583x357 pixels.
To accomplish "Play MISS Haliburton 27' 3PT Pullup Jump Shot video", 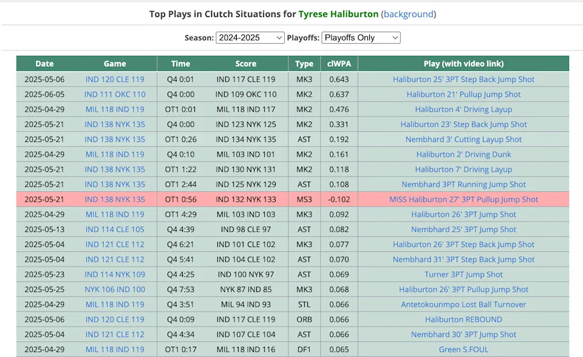I will pos(463,199).
